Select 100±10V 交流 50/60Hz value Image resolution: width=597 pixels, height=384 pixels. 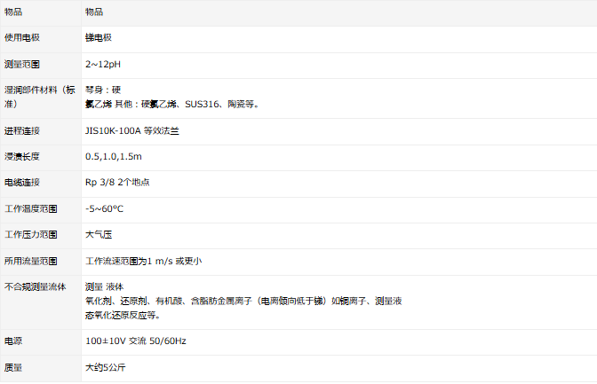click(136, 341)
